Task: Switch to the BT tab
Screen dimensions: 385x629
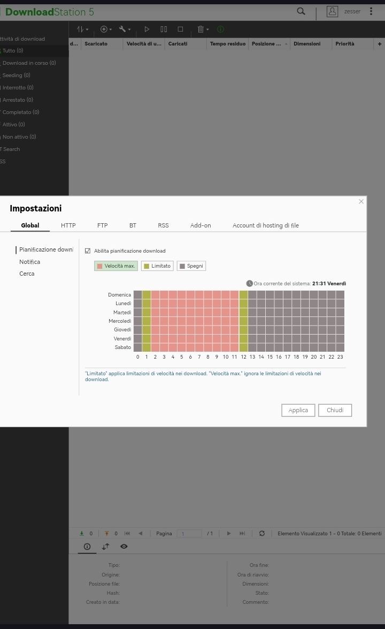Action: (x=133, y=225)
